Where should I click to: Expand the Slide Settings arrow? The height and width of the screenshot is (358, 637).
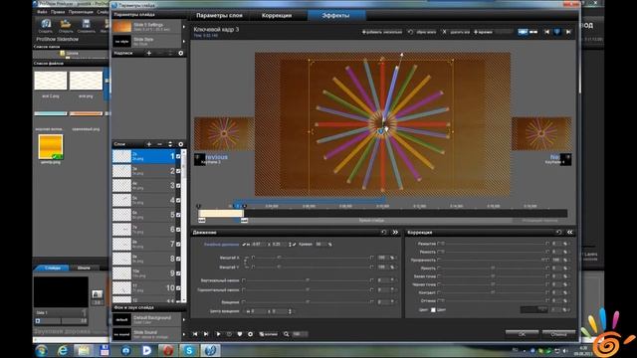184,27
